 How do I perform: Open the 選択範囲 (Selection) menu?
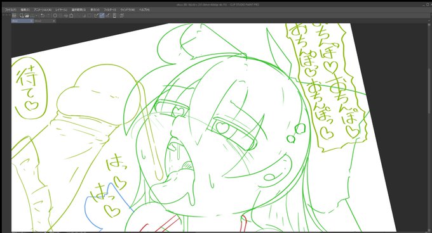tap(79, 9)
